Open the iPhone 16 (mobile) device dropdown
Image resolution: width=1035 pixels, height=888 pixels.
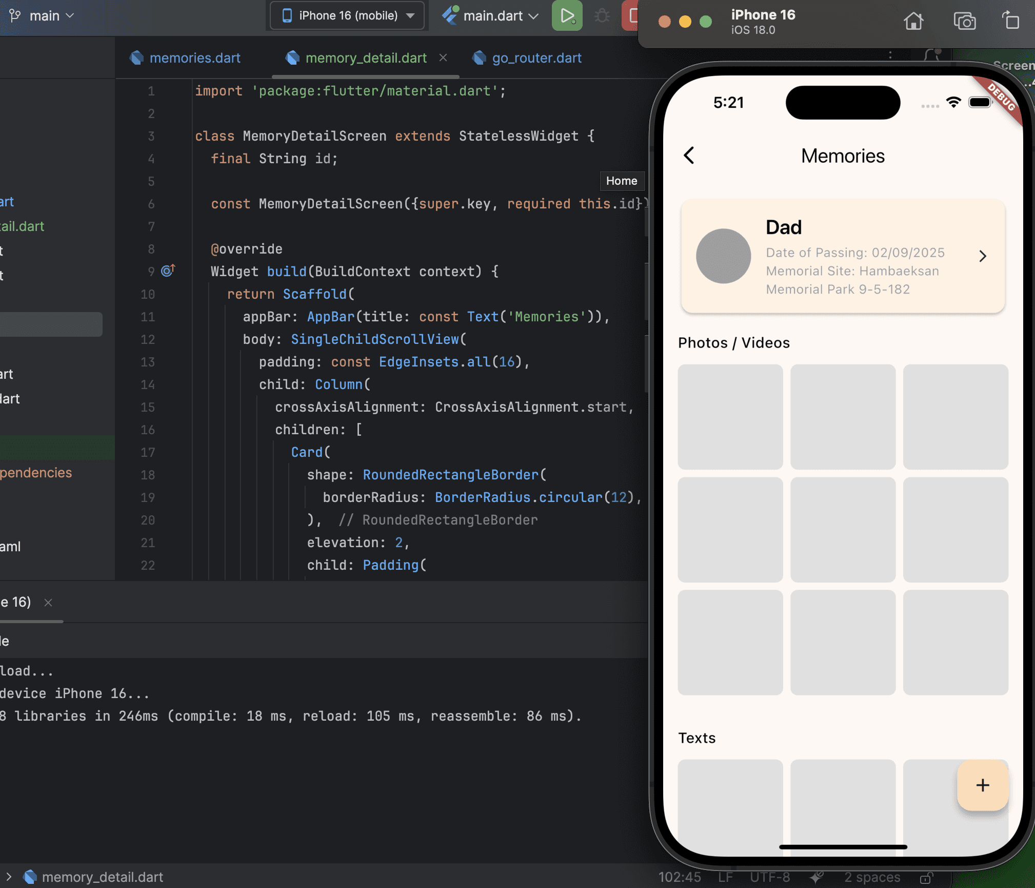point(347,15)
